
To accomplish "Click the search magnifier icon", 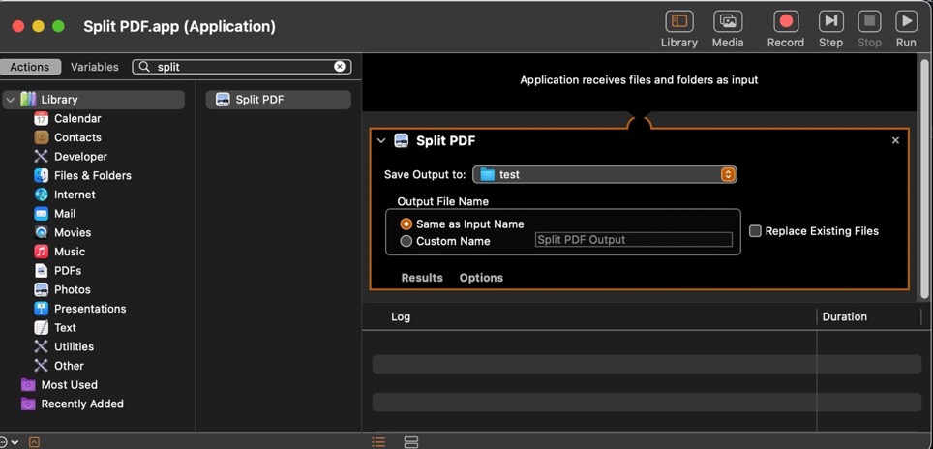I will pos(144,67).
